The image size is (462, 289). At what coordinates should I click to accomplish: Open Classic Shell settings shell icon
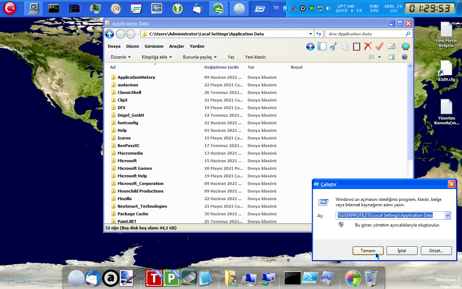[x=406, y=46]
